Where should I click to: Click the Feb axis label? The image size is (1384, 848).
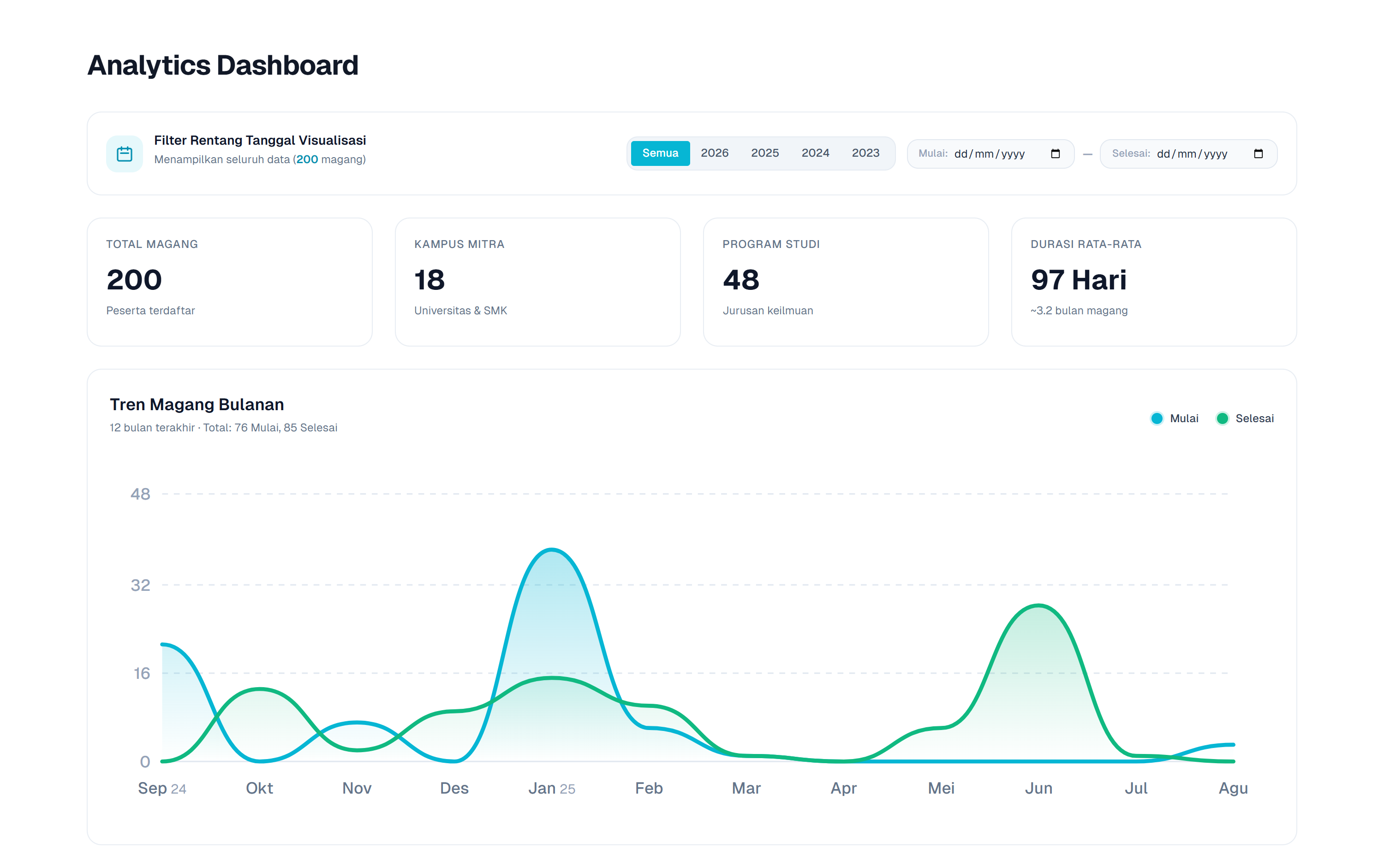tap(649, 788)
